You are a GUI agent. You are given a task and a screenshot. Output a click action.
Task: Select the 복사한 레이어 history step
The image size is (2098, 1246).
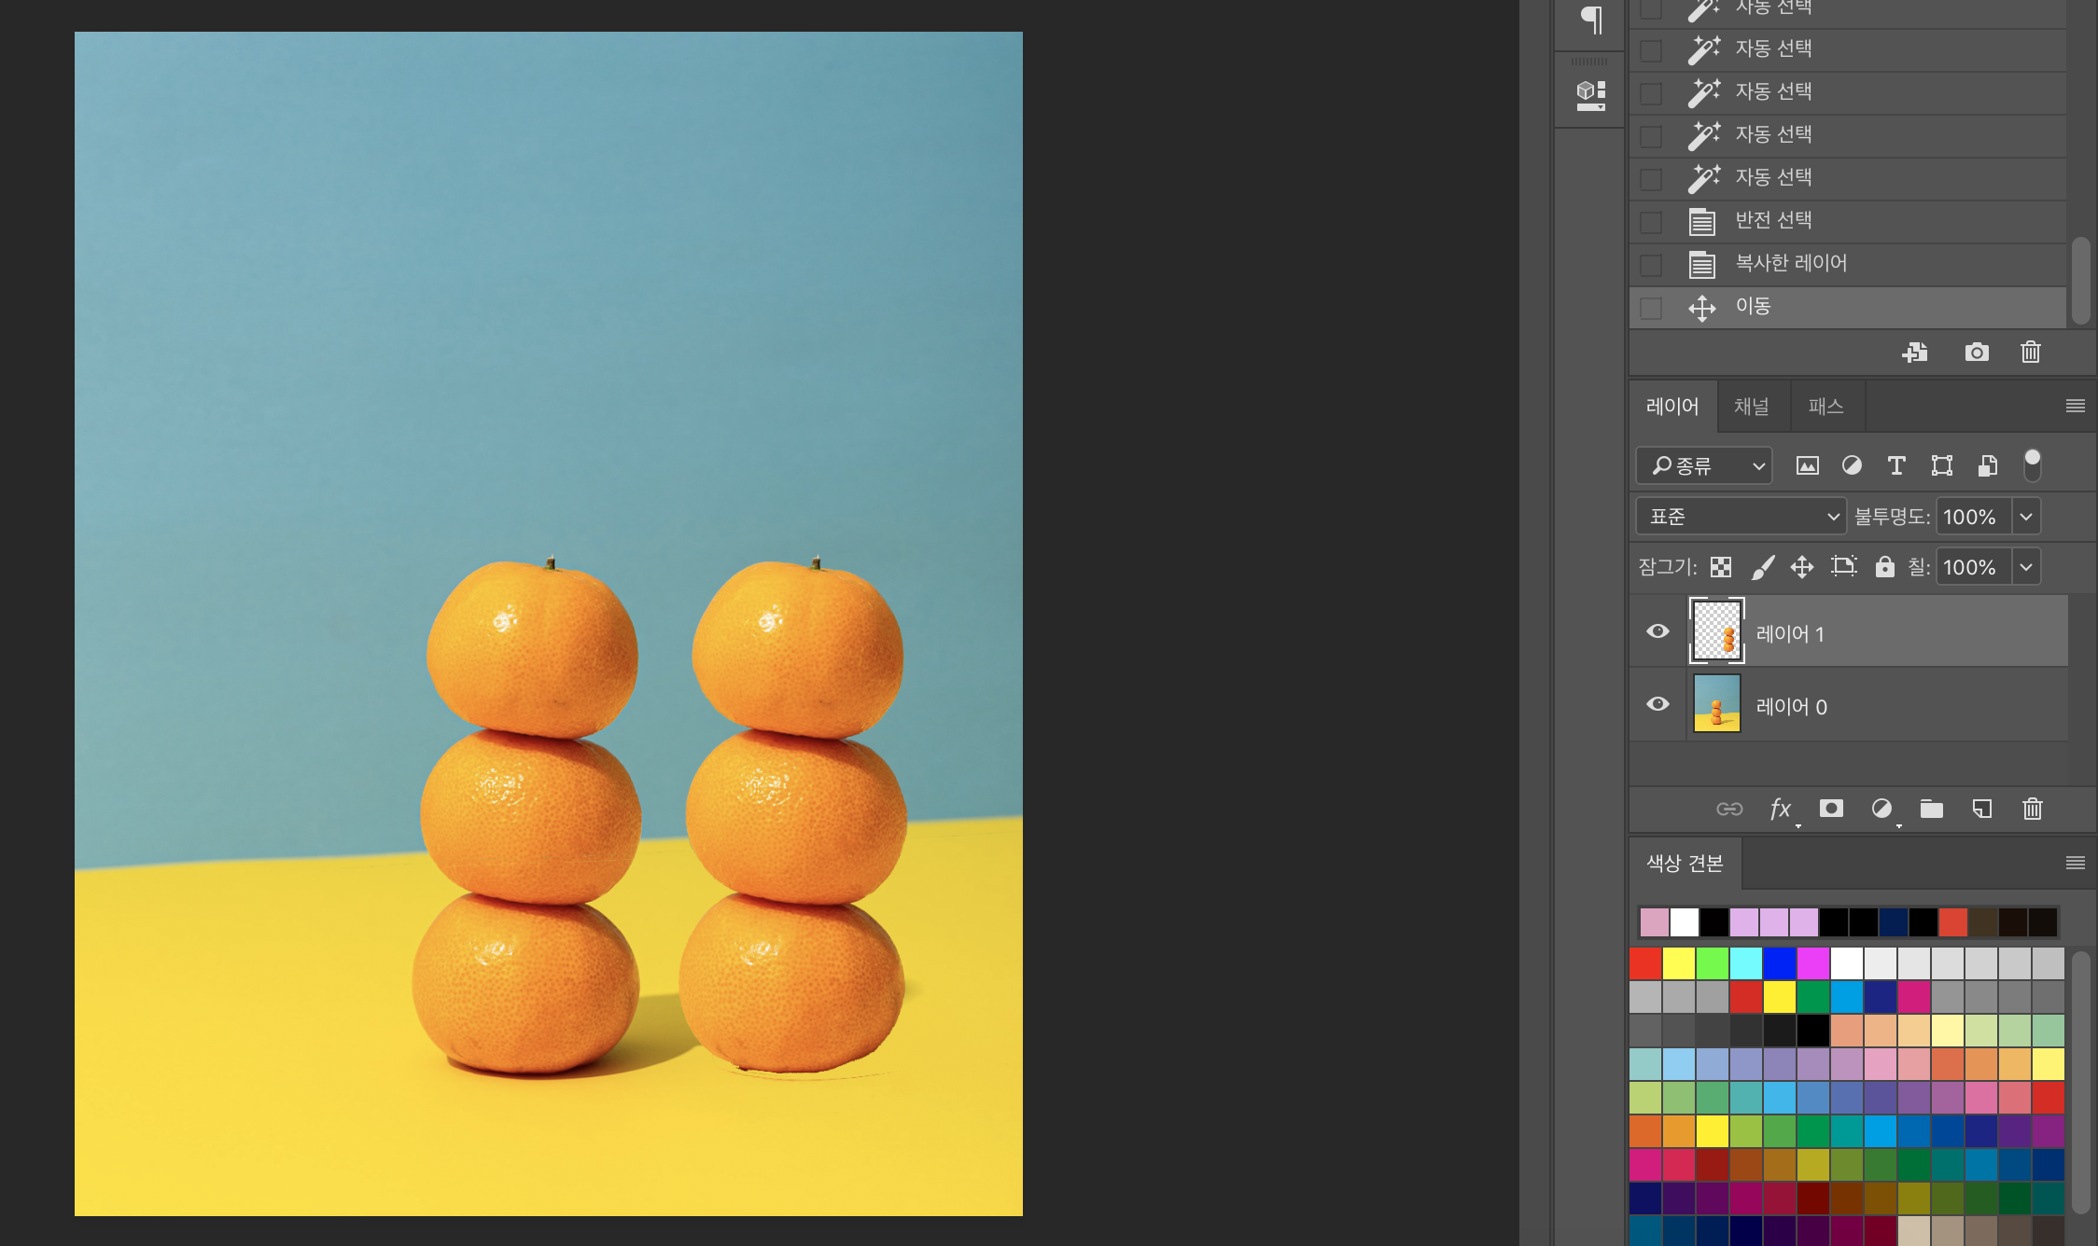coord(1790,264)
